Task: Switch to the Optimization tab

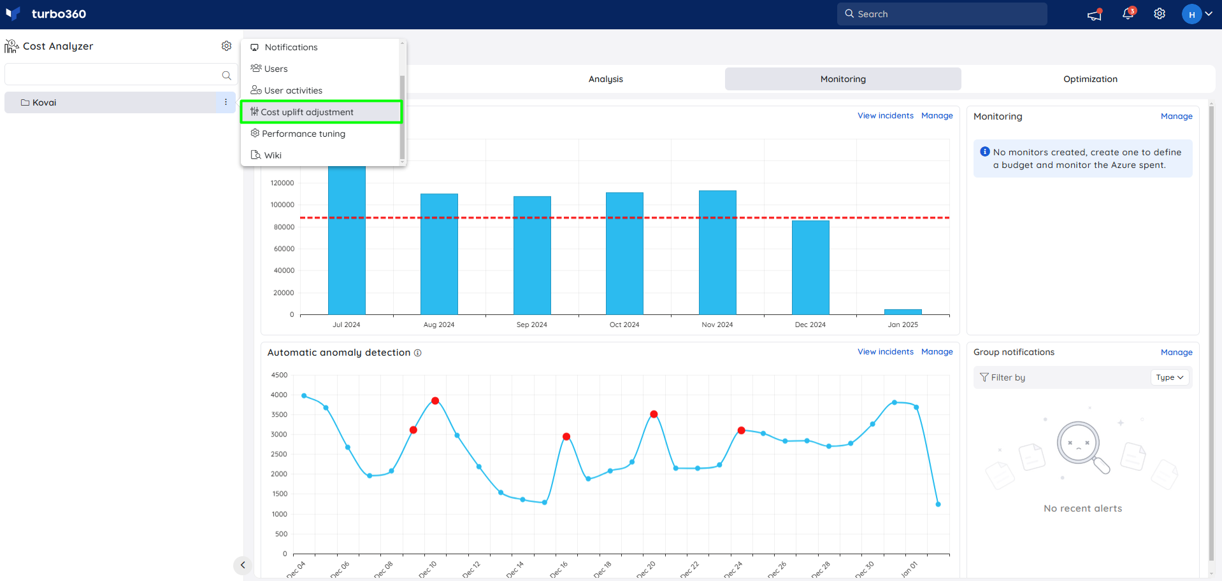Action: (x=1090, y=79)
